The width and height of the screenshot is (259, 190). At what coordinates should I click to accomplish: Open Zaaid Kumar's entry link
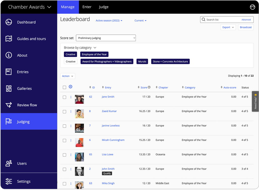tap(109, 111)
